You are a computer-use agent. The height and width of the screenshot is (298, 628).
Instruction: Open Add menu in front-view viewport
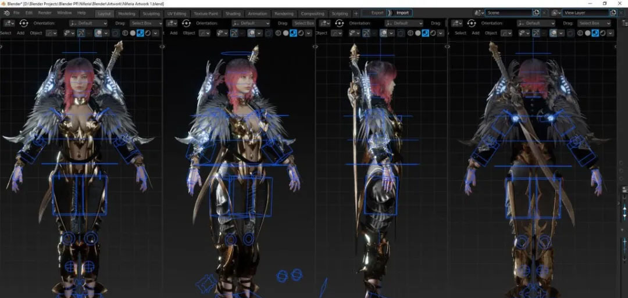pos(20,33)
